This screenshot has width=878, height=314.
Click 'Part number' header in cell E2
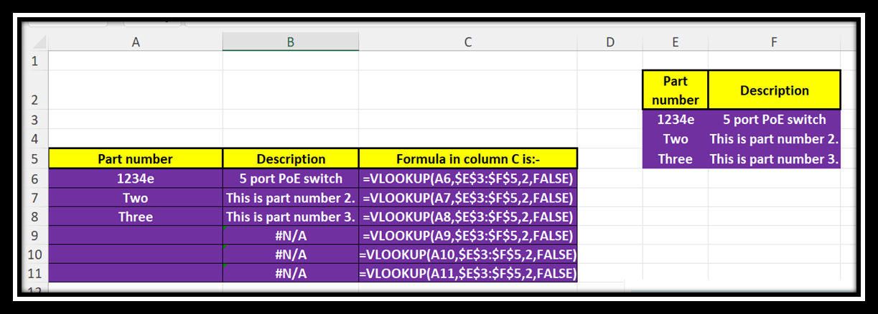675,90
